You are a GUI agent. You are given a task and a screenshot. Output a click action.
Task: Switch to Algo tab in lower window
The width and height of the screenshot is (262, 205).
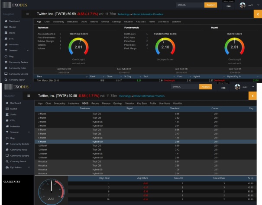coord(40,104)
